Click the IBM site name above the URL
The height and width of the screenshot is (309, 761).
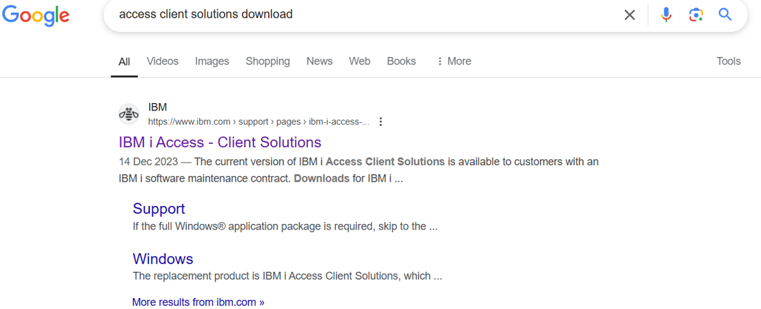[x=157, y=107]
